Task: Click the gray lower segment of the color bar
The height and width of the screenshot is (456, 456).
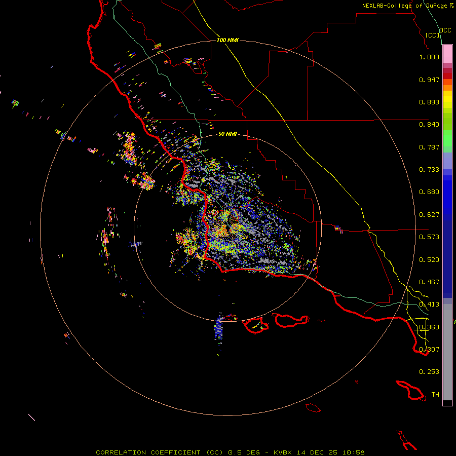Action: point(447,352)
